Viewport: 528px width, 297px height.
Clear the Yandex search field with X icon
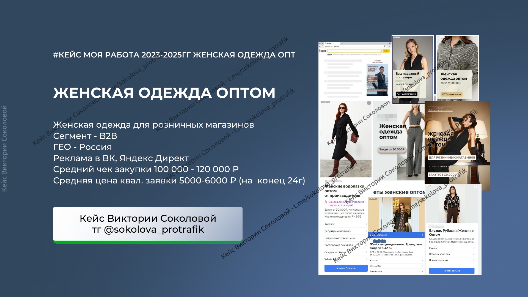pyautogui.click(x=381, y=51)
